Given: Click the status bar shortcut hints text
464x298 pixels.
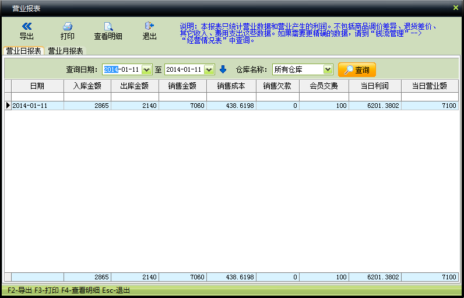Looking at the screenshot, I should click(69, 290).
